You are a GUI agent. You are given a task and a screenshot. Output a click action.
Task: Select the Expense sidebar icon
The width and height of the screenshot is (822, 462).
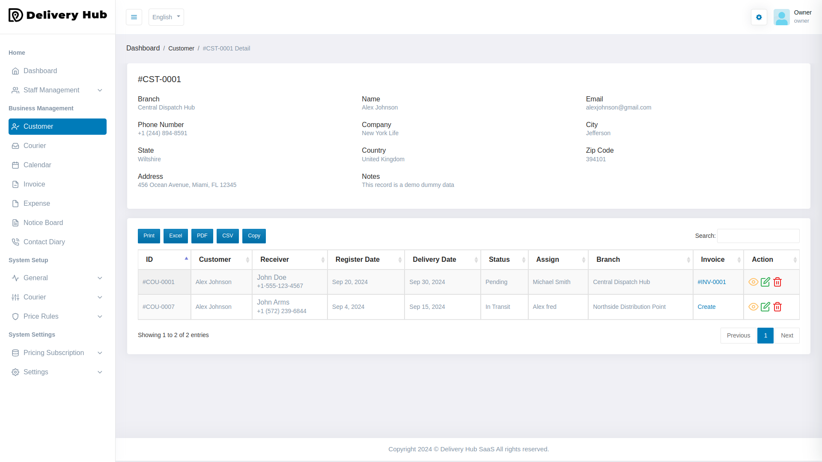(16, 204)
